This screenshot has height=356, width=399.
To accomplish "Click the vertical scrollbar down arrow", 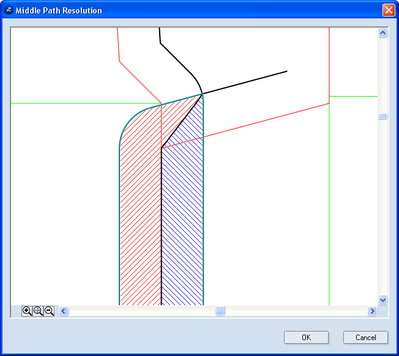I will coord(383,300).
